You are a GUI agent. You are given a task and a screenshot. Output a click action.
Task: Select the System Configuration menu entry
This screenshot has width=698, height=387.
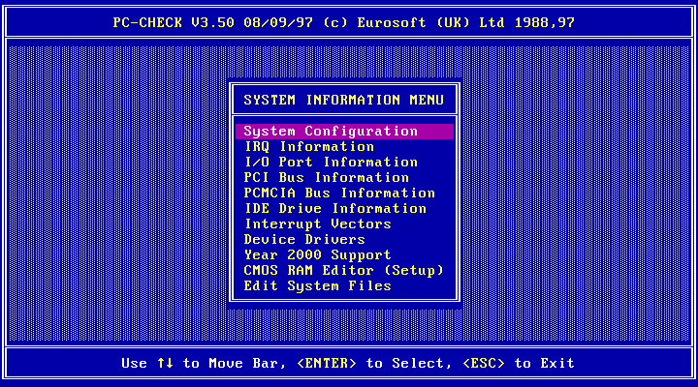344,132
